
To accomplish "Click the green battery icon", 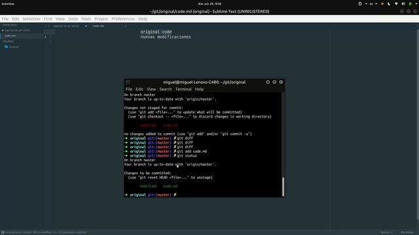I will (410, 4).
